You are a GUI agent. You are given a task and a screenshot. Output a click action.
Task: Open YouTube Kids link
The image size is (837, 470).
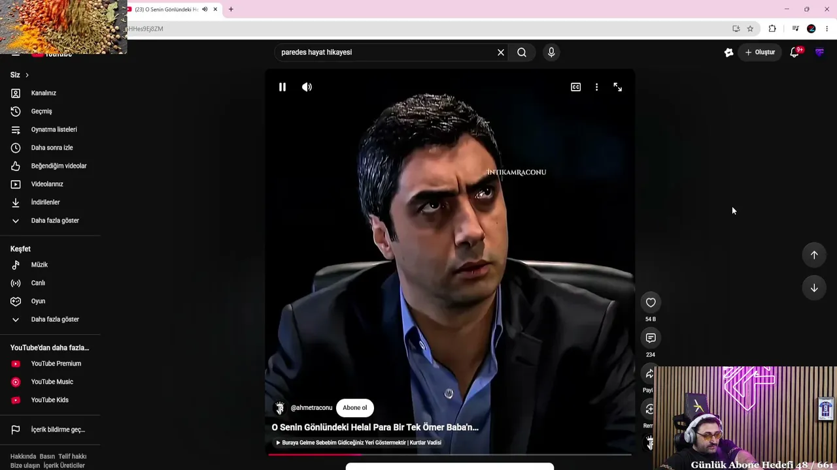[50, 400]
